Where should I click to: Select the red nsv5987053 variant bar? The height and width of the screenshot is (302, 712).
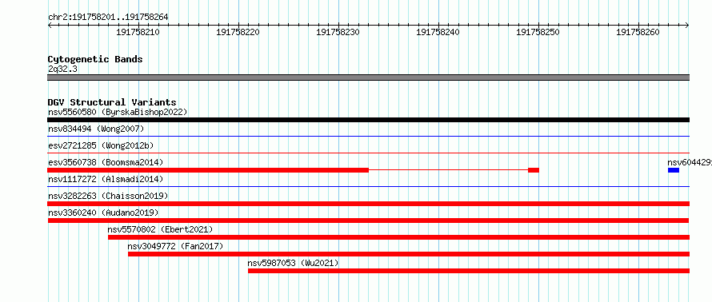click(x=469, y=271)
